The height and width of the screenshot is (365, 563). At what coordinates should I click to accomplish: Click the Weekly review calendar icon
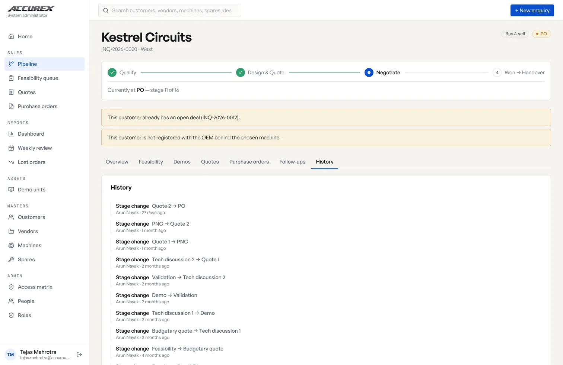[11, 148]
